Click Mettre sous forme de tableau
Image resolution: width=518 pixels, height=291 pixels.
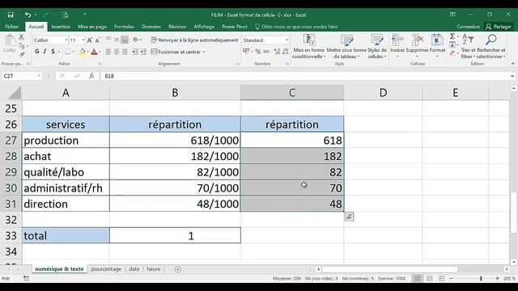point(346,47)
